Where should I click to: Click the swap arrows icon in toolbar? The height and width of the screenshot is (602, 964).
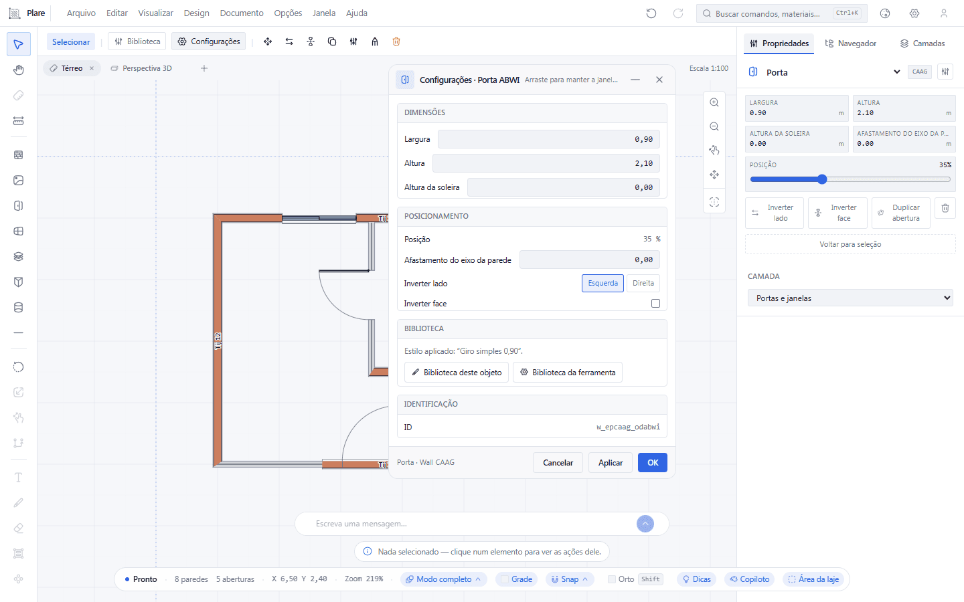[x=289, y=41]
